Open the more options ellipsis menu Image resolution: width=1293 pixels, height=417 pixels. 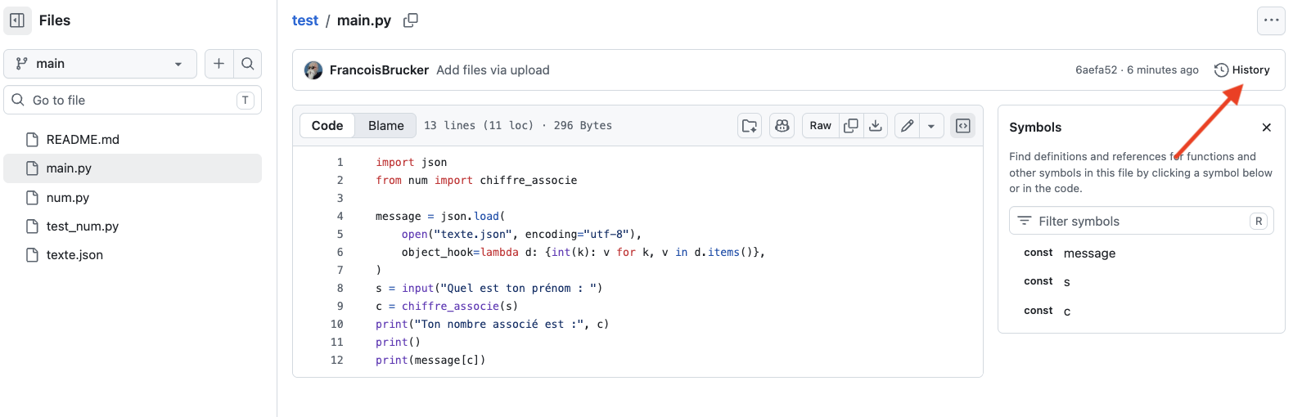[1271, 20]
